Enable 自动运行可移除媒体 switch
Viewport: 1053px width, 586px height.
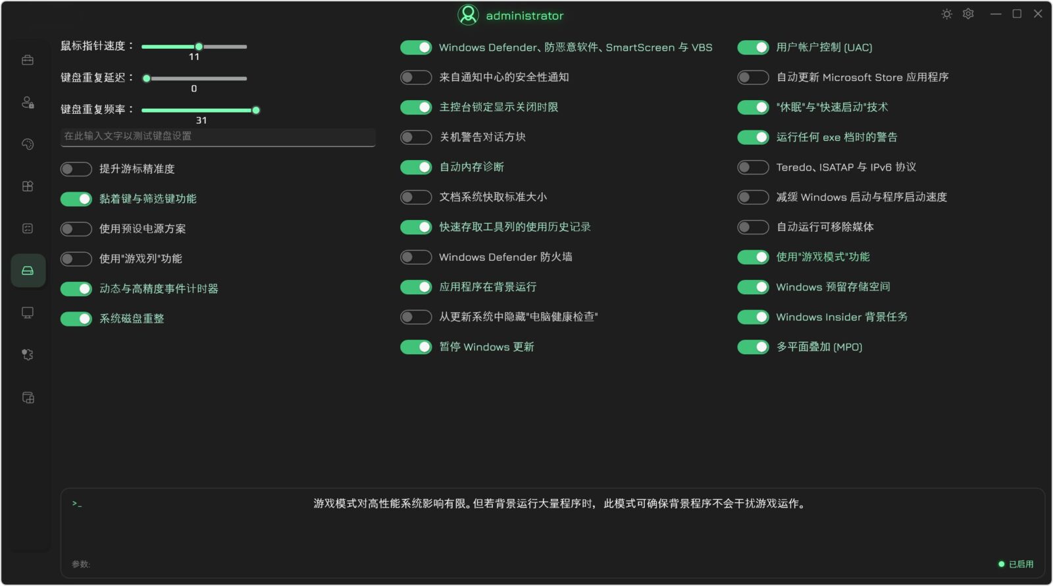pyautogui.click(x=753, y=227)
